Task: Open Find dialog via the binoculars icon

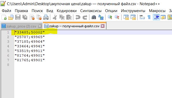Action: 94,17
